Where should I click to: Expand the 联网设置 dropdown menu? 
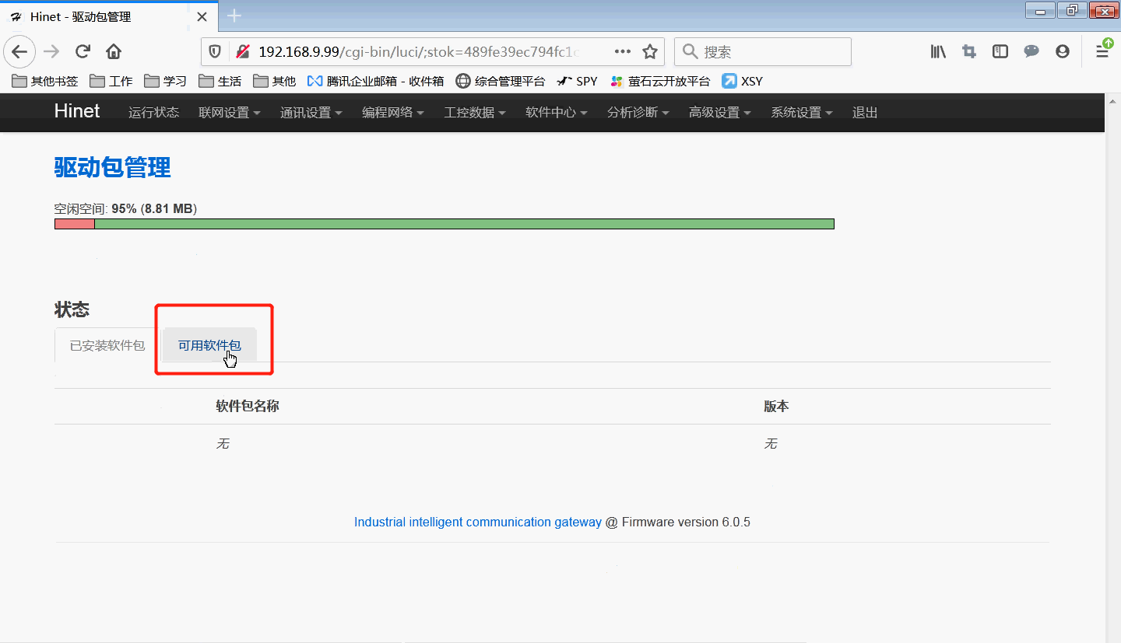coord(229,113)
